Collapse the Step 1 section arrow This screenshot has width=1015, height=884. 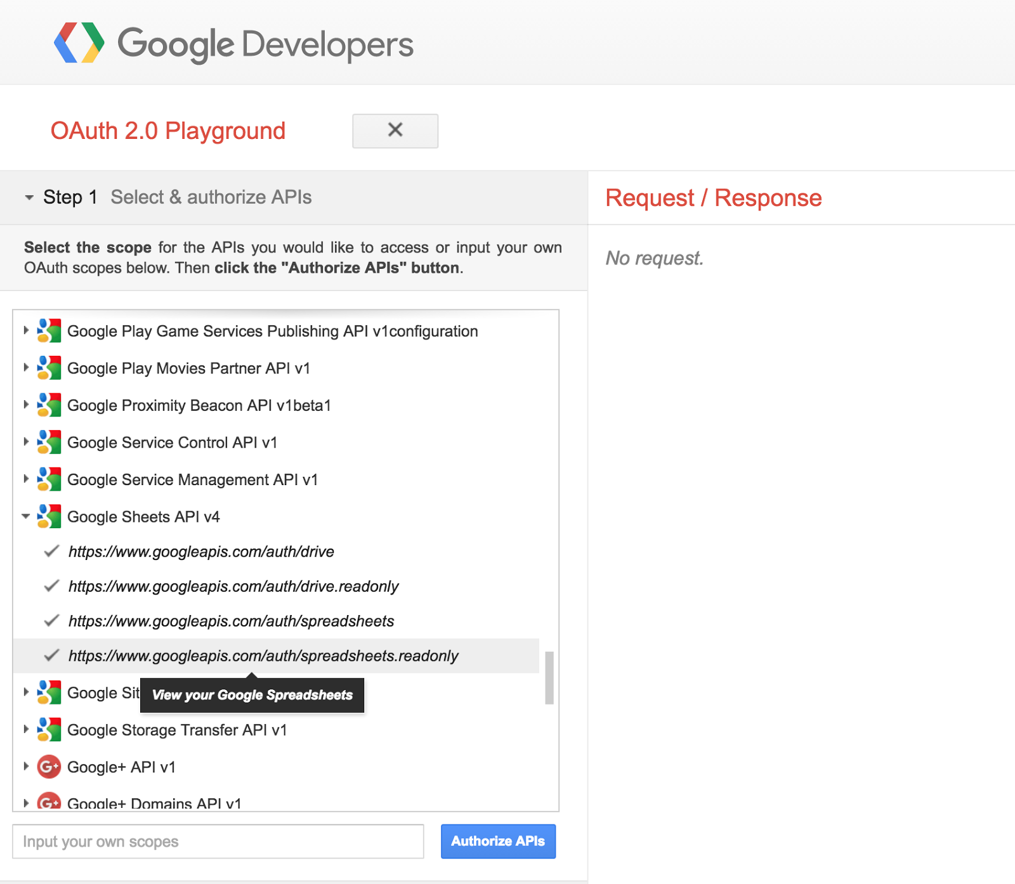pos(29,198)
